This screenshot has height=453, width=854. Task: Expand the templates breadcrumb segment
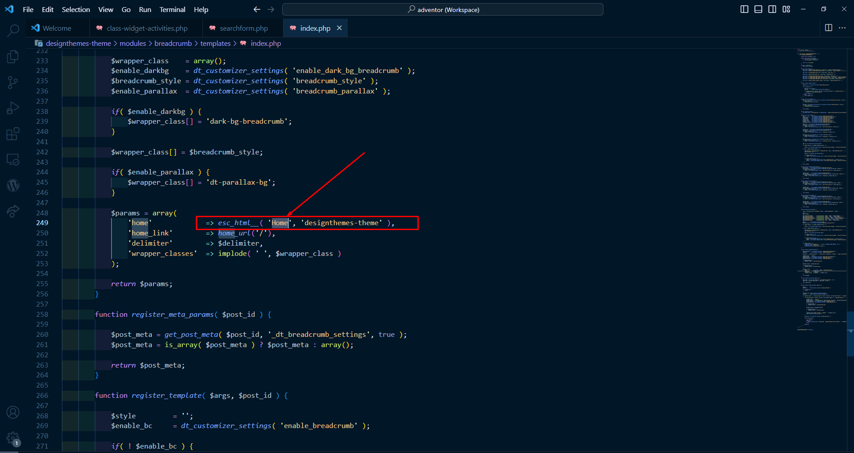pos(215,43)
